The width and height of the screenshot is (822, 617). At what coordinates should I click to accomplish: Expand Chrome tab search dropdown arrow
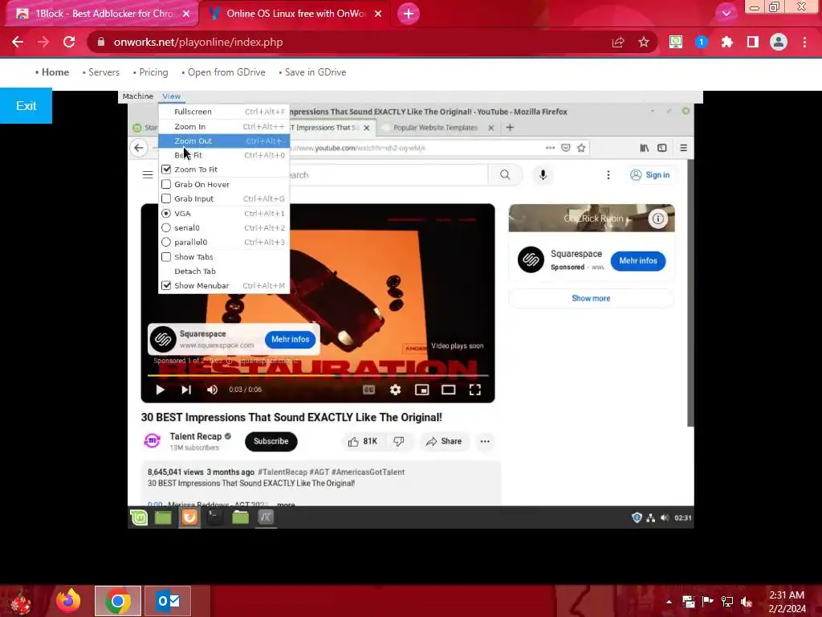[726, 14]
